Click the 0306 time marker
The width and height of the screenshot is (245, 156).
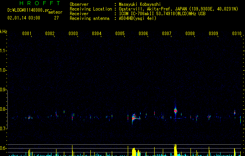[143, 34]
